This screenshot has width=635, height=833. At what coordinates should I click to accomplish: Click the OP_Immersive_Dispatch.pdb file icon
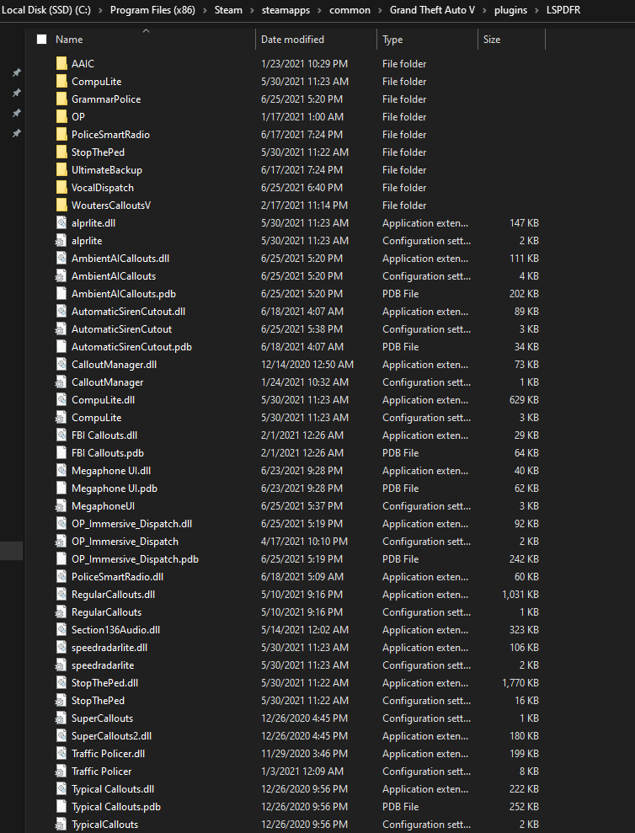(x=61, y=559)
